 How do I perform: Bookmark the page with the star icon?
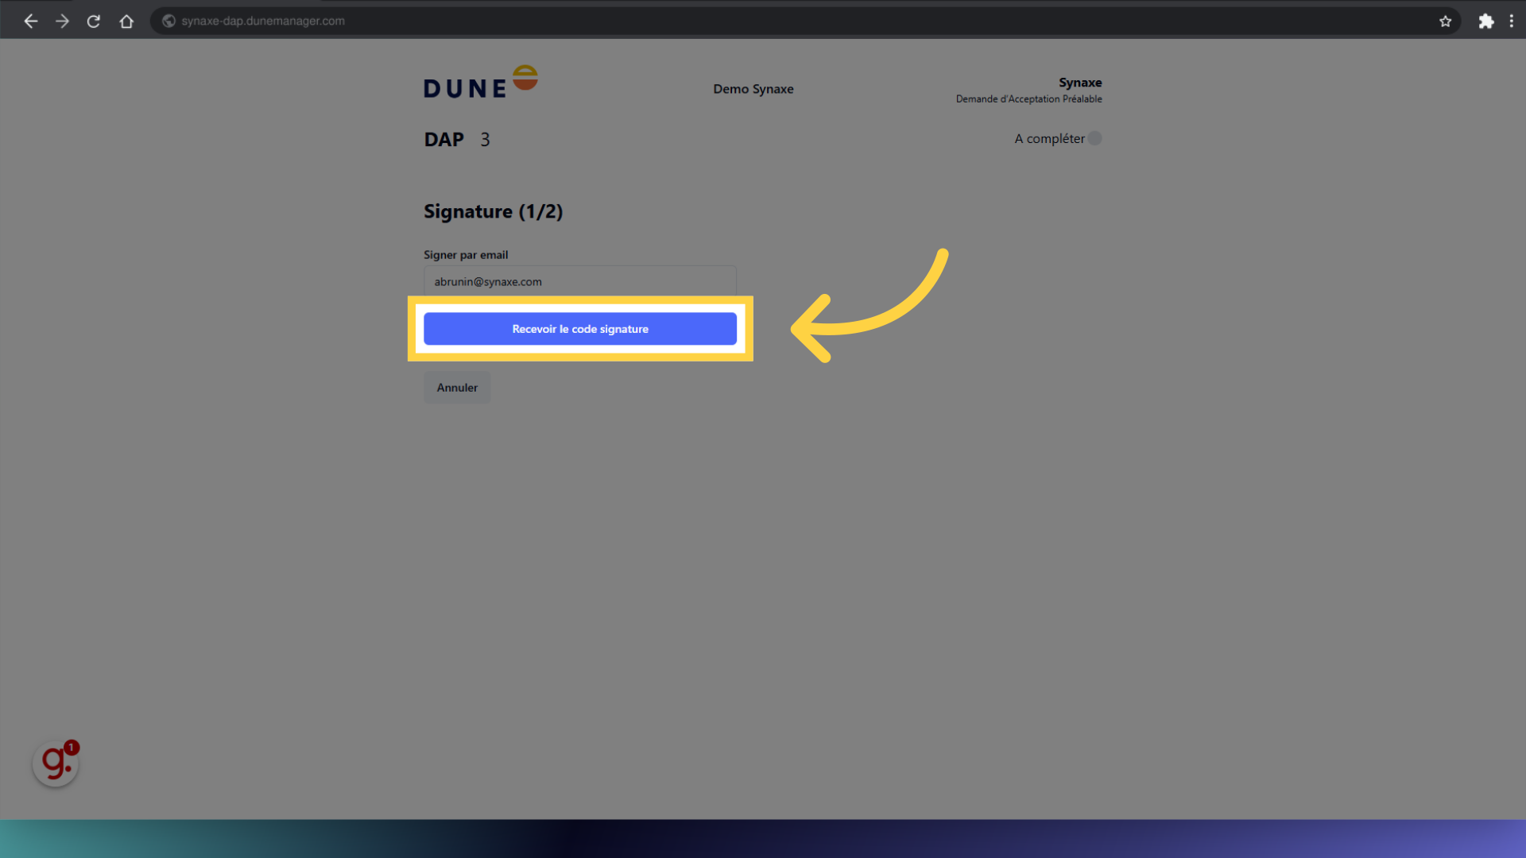coord(1446,21)
